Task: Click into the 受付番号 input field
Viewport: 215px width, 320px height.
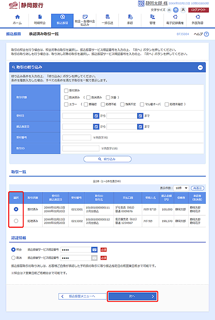Action: click(x=77, y=137)
